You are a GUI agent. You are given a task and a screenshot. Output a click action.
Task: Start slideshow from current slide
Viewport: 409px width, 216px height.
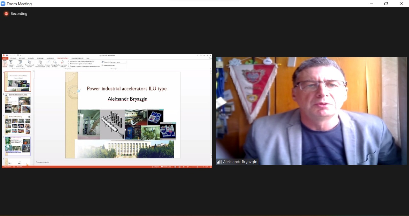pos(11,63)
